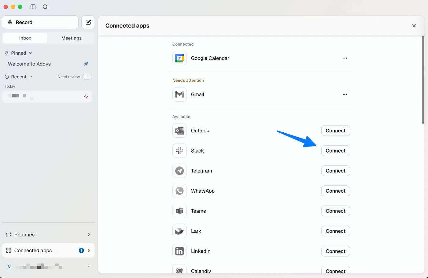Connect the WhatsApp app

(x=335, y=191)
